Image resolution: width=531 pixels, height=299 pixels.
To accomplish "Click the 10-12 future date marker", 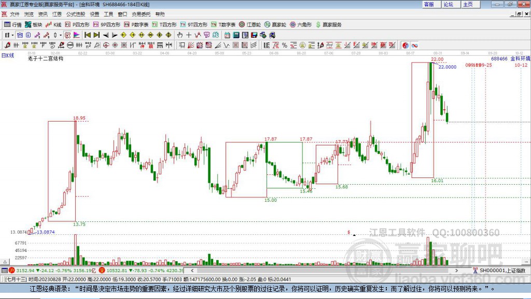I will [521, 65].
